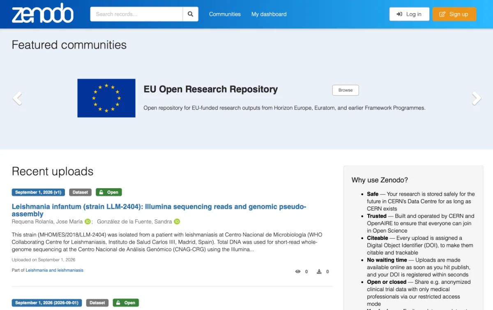Open the Communities menu item
493x310 pixels.
pos(225,14)
